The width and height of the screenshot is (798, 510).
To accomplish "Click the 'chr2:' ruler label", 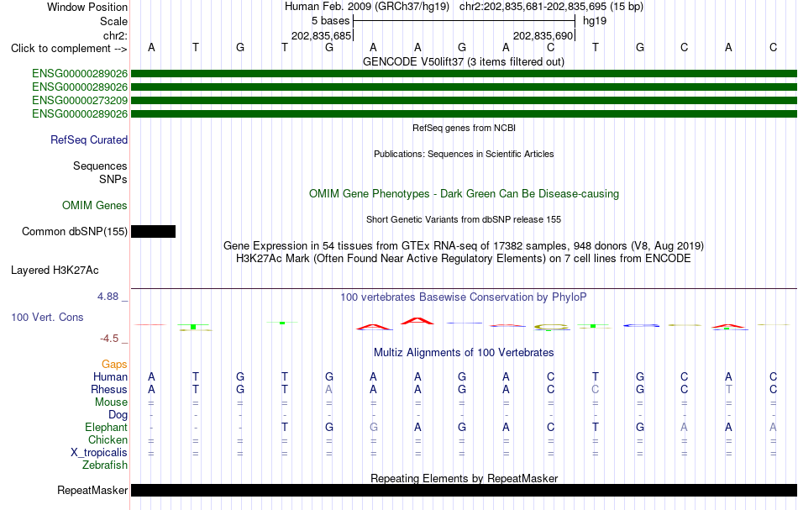I will coord(116,35).
